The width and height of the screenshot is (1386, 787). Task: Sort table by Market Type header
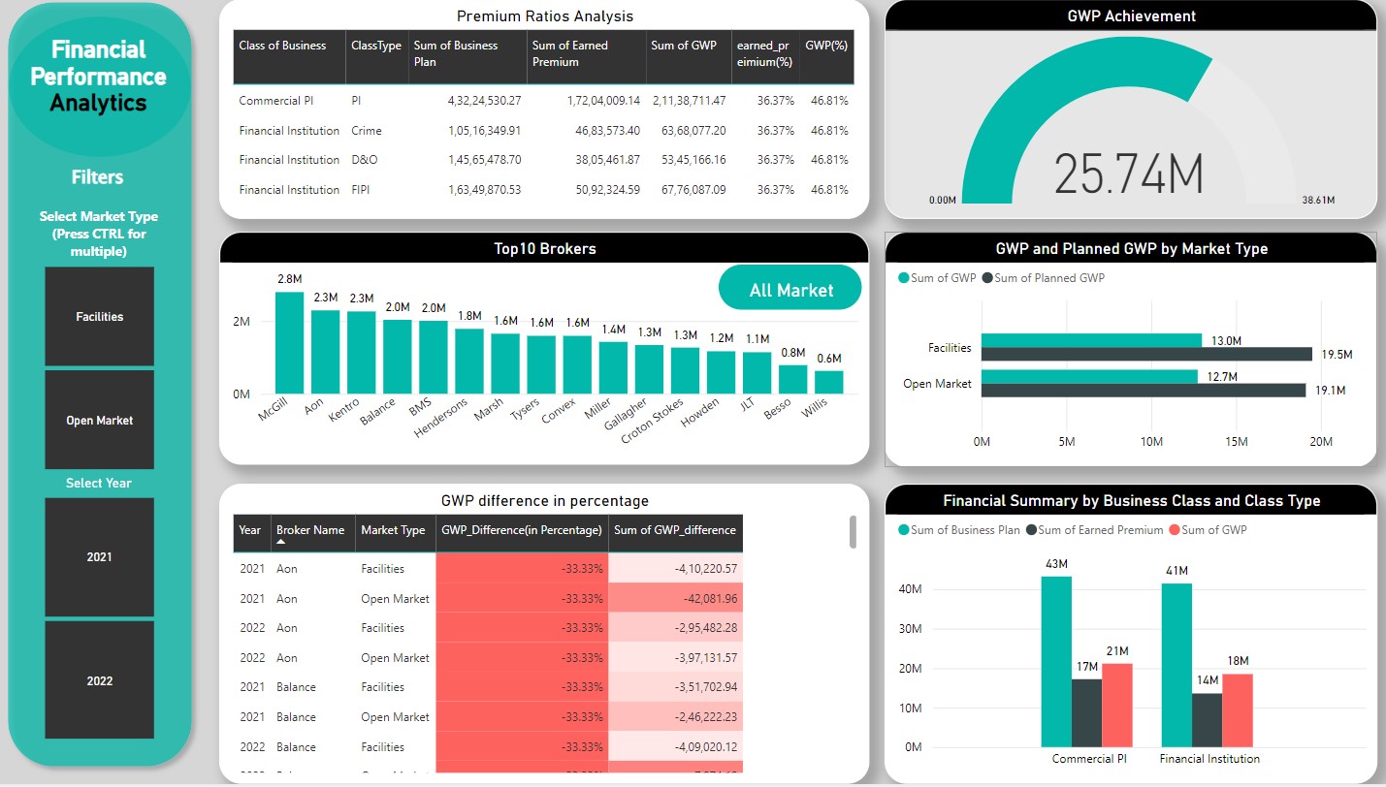[393, 530]
